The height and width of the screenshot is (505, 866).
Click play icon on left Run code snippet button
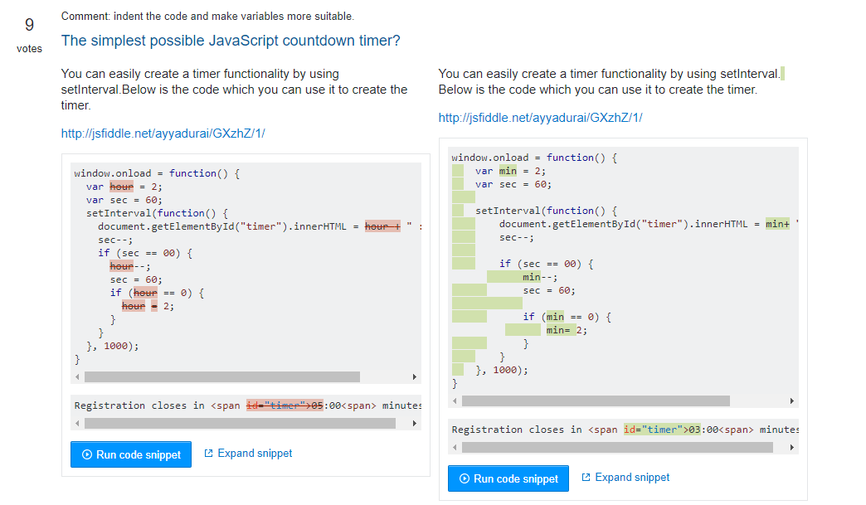coord(87,454)
